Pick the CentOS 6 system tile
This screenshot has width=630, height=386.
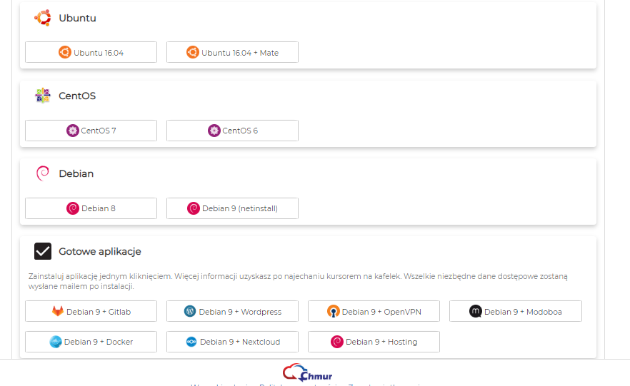point(232,131)
